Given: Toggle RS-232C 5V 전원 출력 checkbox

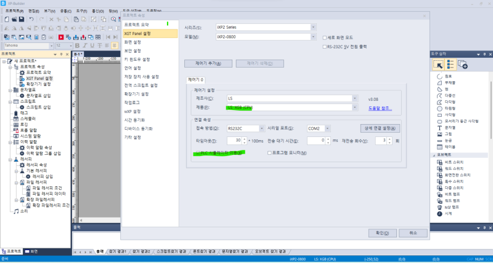Looking at the screenshot, I should [x=325, y=47].
